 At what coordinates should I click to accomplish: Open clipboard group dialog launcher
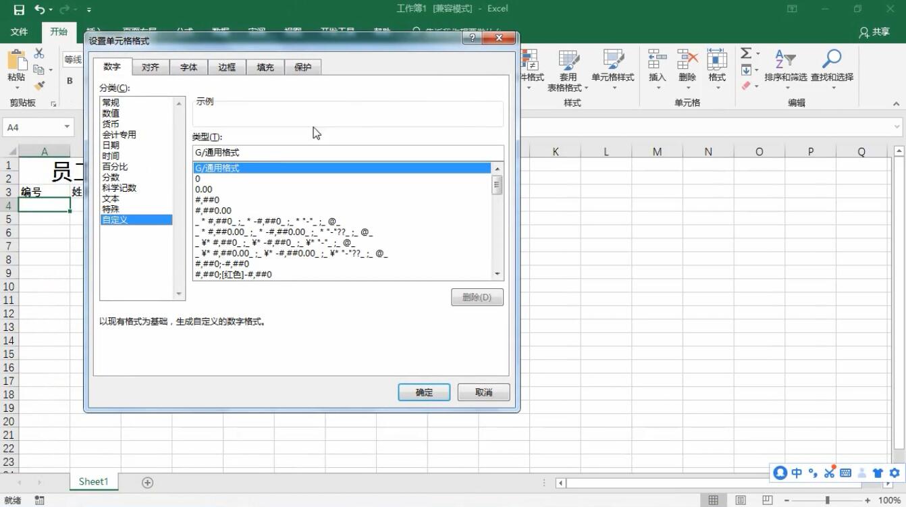54,104
